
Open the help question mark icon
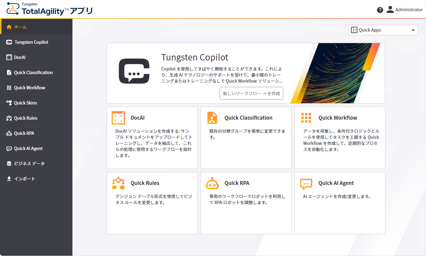(380, 10)
